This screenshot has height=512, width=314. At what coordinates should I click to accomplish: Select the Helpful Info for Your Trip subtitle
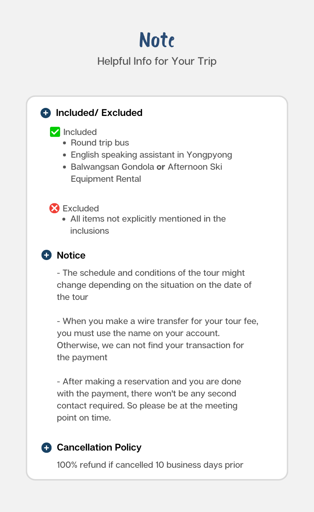coord(157,61)
